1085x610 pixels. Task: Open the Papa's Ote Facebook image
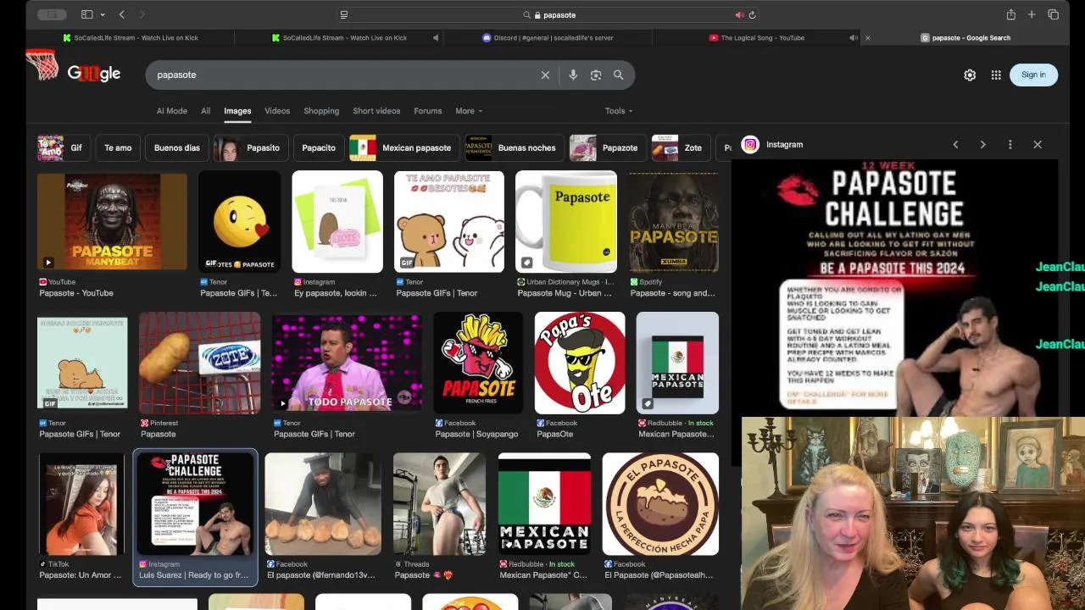580,363
